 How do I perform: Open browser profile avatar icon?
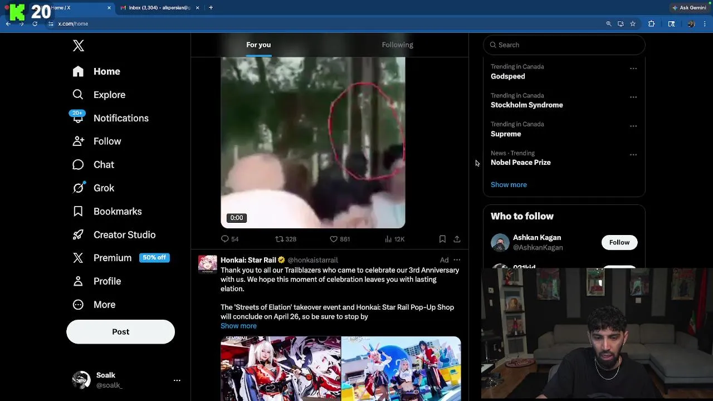[691, 24]
